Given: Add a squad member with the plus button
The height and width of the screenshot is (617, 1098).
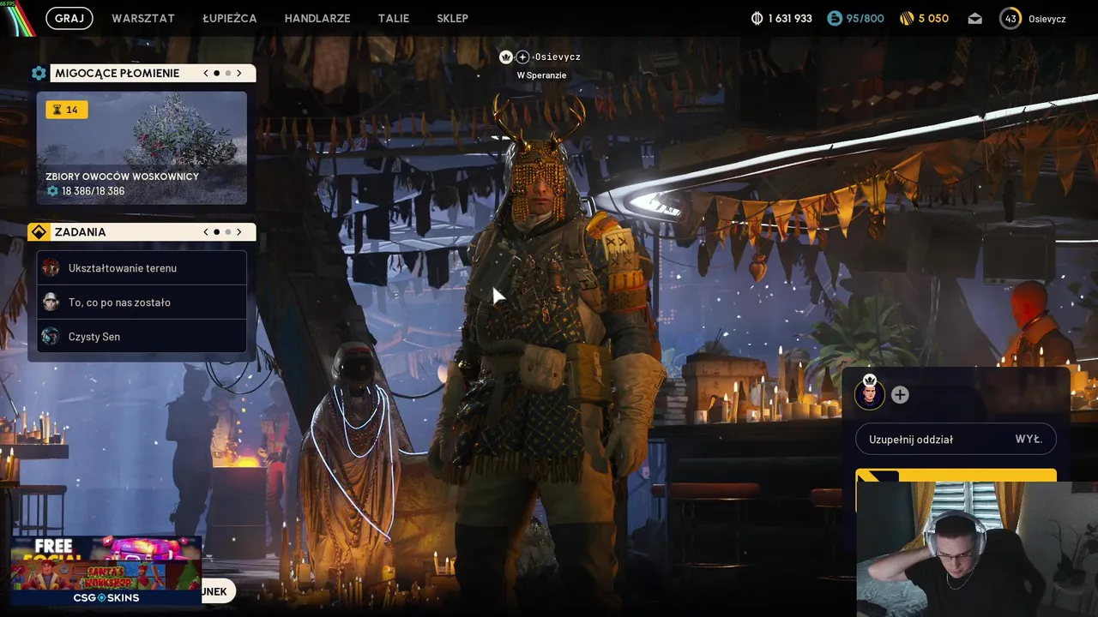Looking at the screenshot, I should coord(900,395).
